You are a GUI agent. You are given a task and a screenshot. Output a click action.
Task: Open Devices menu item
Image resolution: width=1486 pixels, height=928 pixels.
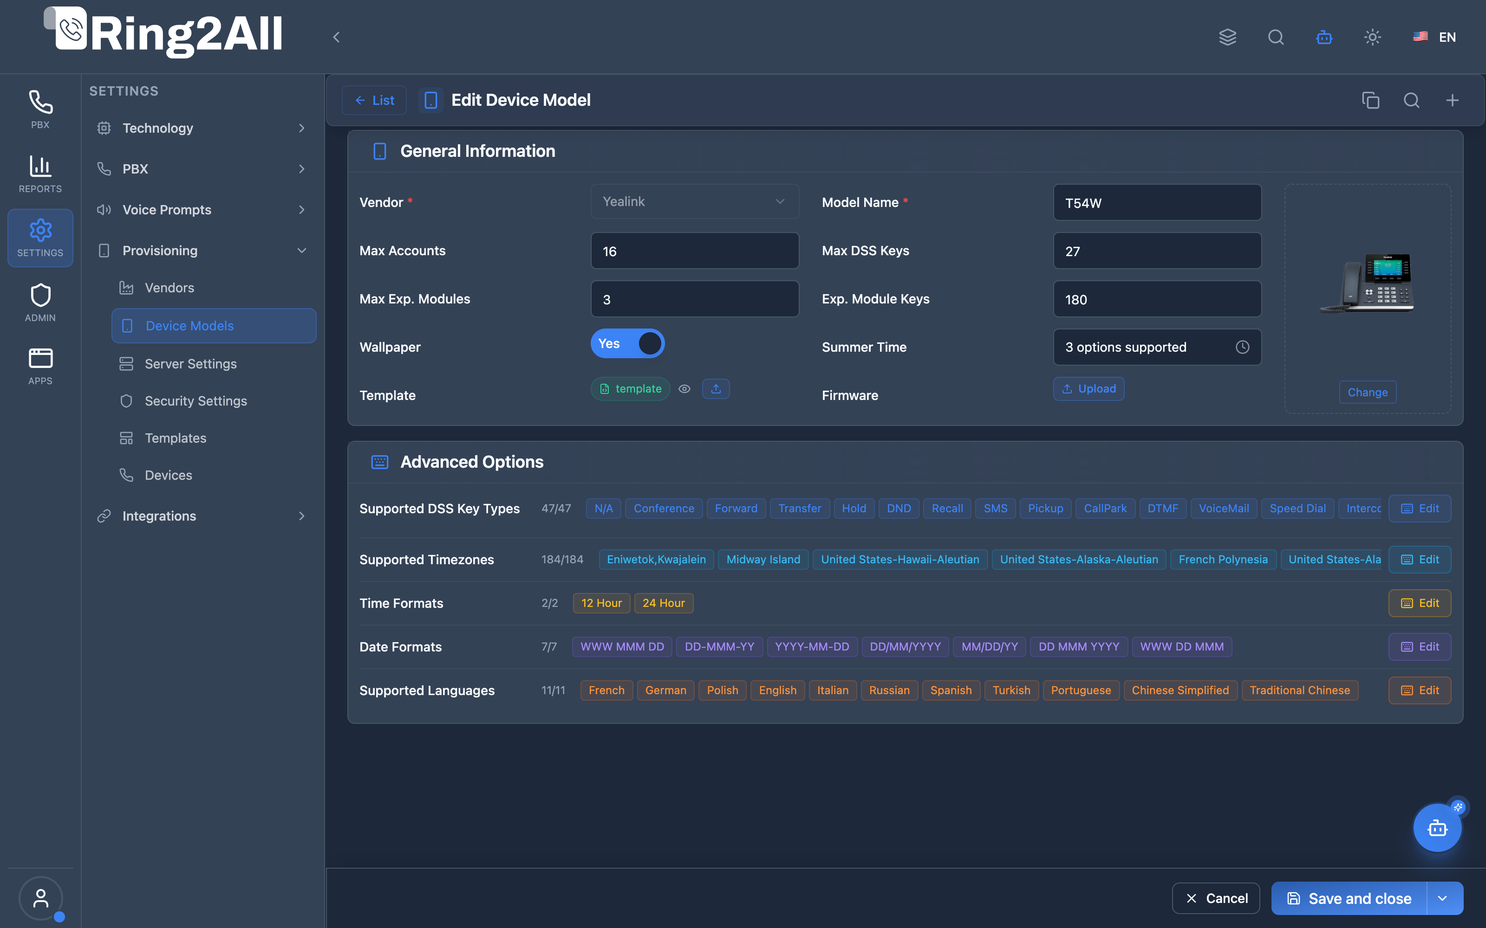[x=214, y=475]
